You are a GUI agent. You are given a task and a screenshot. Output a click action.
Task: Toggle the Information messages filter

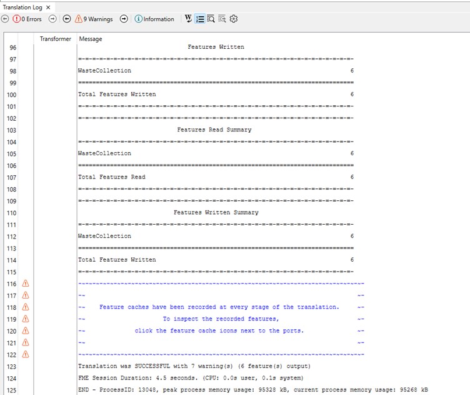pos(154,19)
